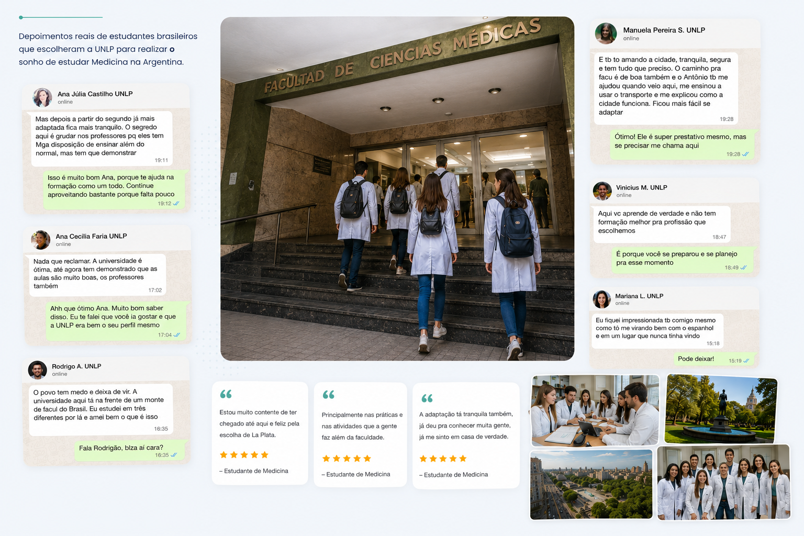This screenshot has width=804, height=536.
Task: Click the quote mark icon on 'Estou muito contente' card
Action: coord(226,394)
